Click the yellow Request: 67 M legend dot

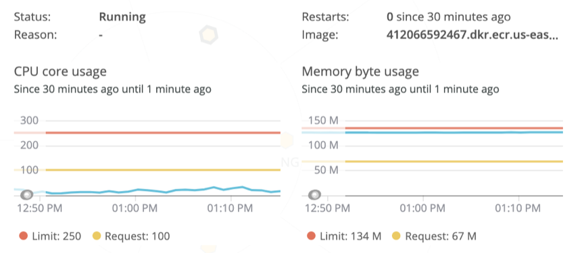point(397,236)
